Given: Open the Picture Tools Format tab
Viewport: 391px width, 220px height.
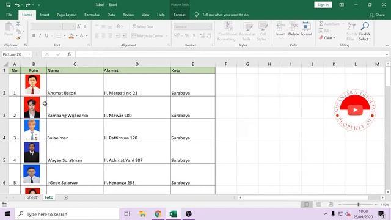Looking at the screenshot, I should coord(180,15).
